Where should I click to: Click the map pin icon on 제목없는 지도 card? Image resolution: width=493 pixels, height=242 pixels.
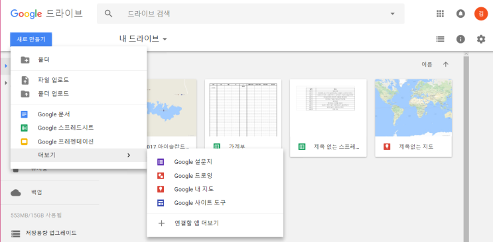[x=387, y=146]
